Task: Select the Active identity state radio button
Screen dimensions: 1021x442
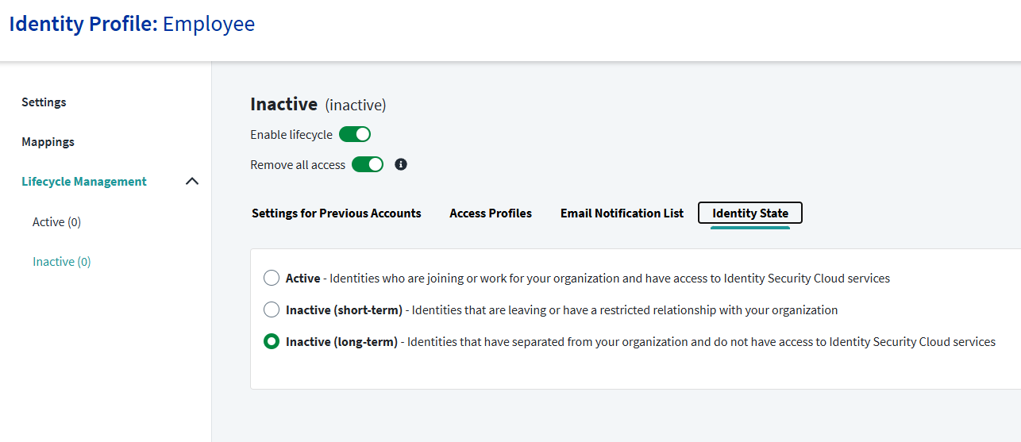Action: tap(272, 278)
